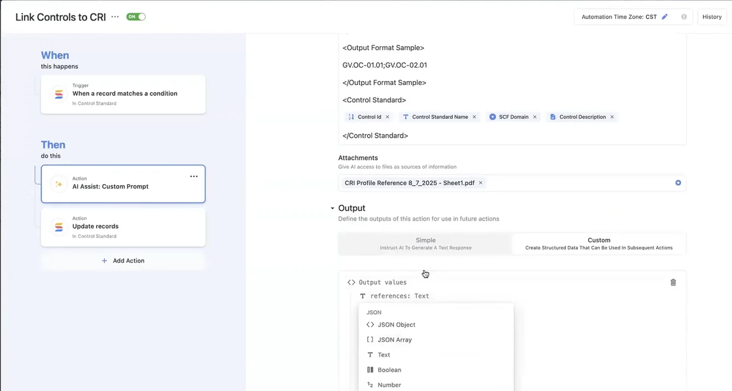Switch to Custom output mode
The image size is (732, 391).
coord(599,244)
